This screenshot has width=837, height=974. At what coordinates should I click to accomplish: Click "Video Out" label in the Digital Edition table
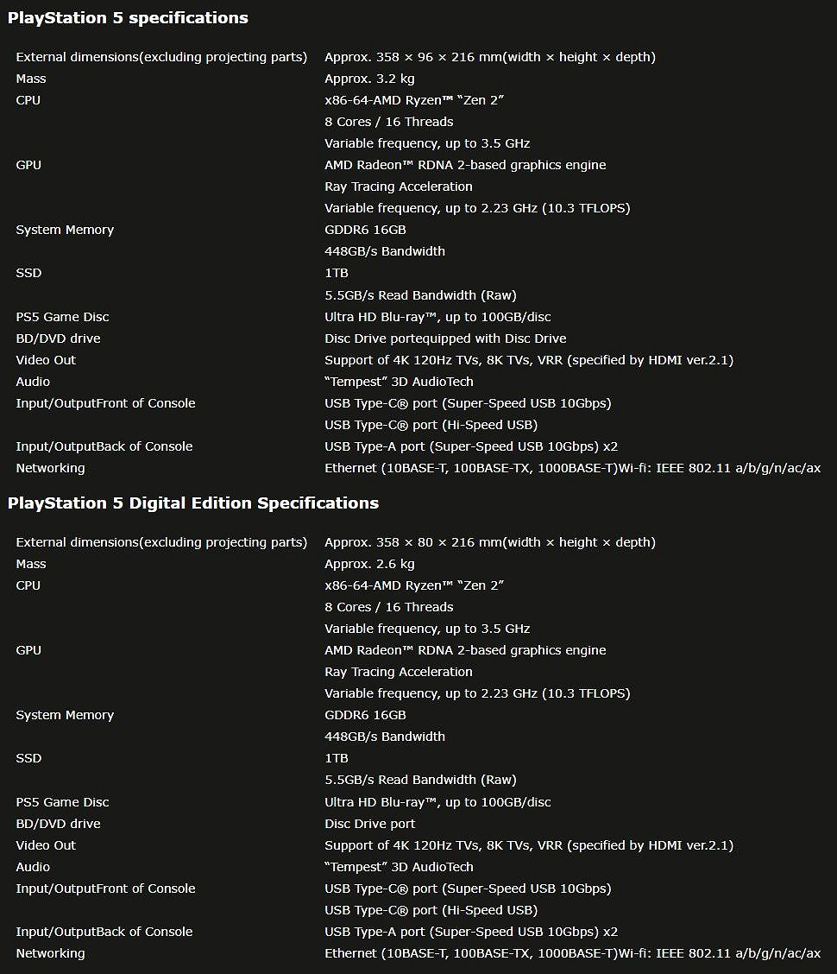pyautogui.click(x=46, y=845)
